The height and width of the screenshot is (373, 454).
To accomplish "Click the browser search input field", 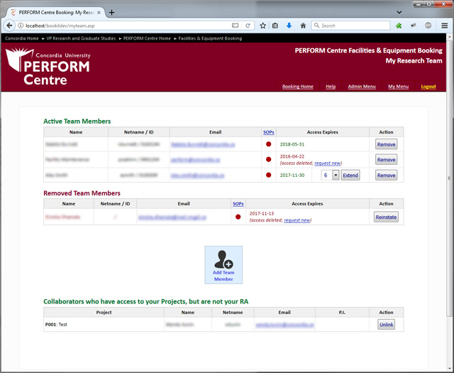I will click(353, 26).
